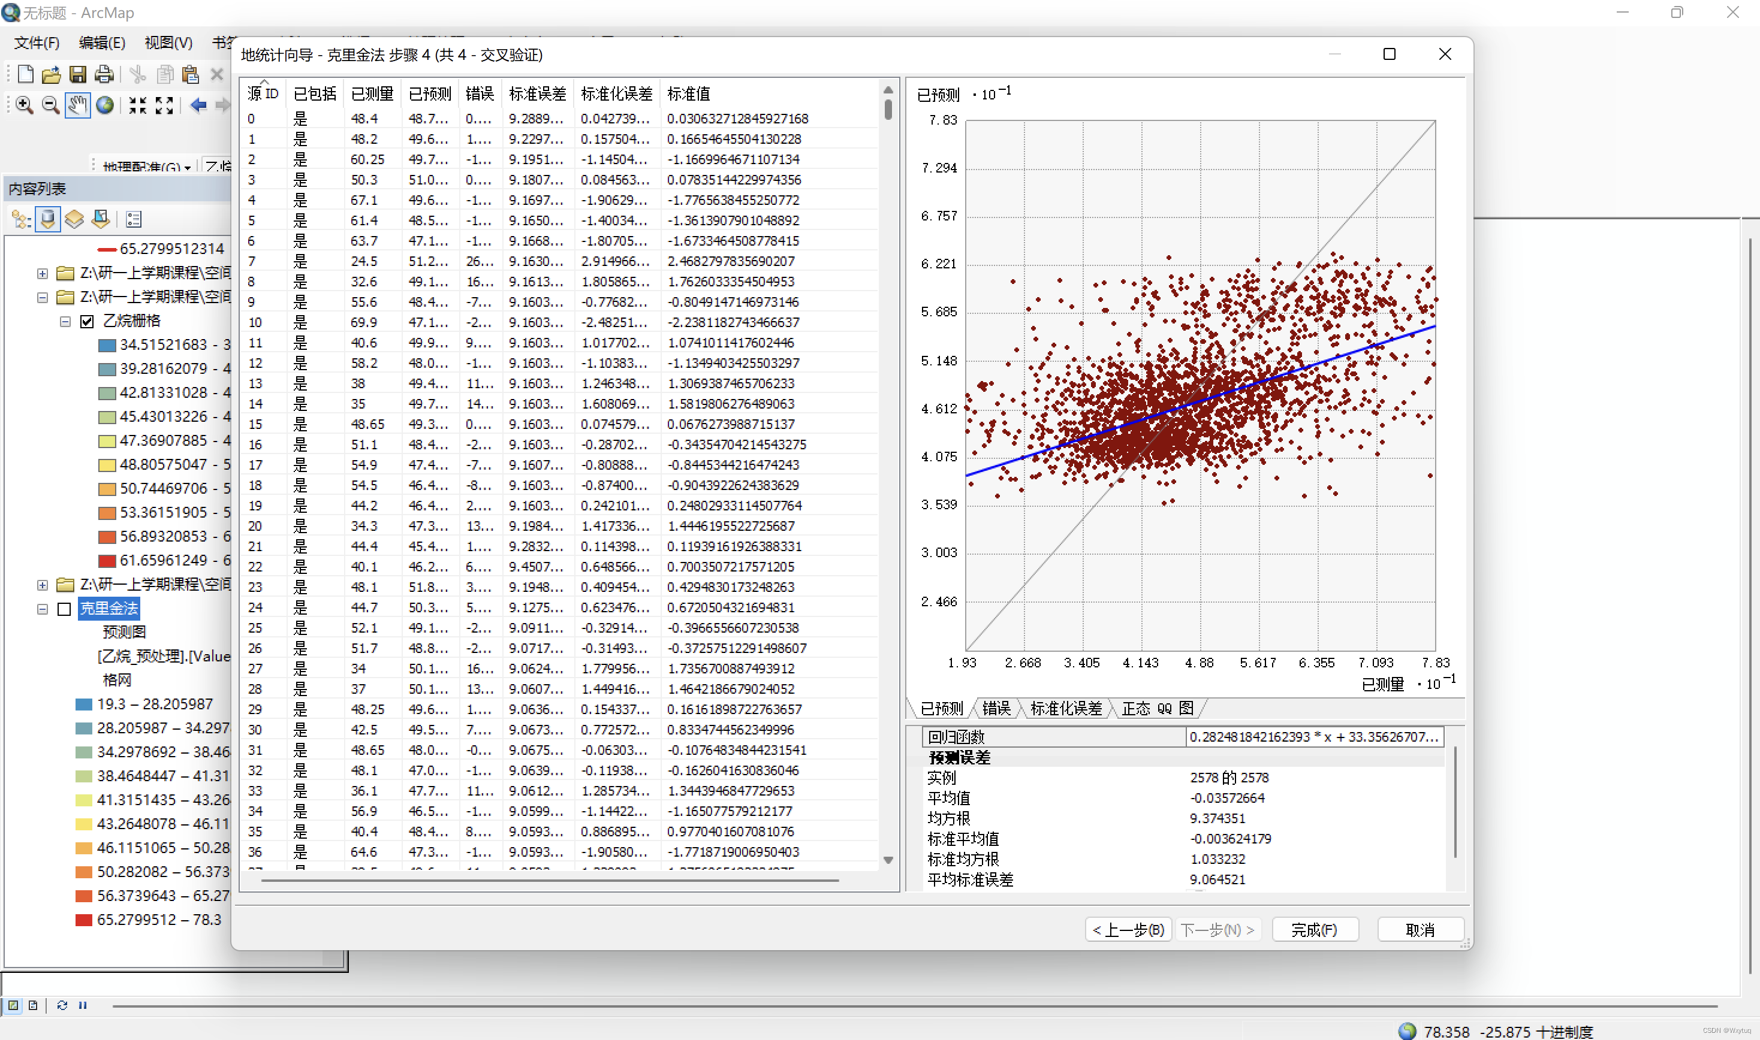This screenshot has height=1040, width=1760.
Task: Click the 标准化误差 column header
Action: 616,93
